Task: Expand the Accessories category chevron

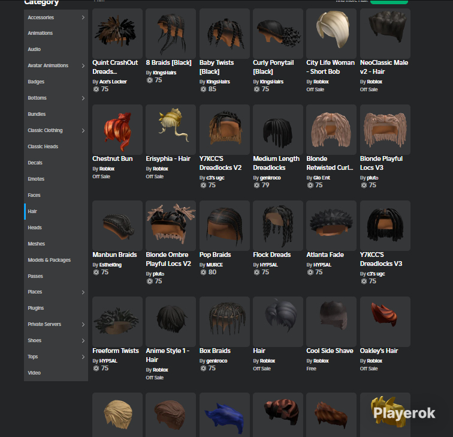Action: (x=83, y=17)
